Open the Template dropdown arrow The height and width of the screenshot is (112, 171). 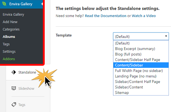[x=166, y=36]
